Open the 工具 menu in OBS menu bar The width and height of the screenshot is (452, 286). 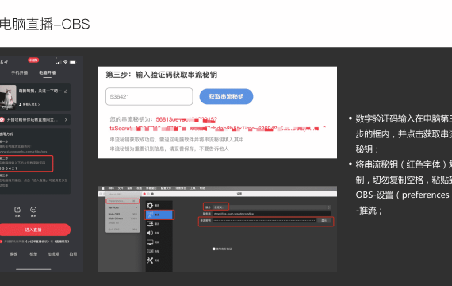point(193,188)
